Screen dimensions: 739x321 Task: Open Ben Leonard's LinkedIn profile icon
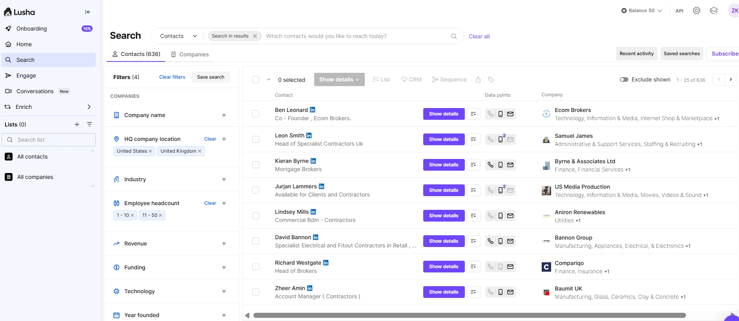pyautogui.click(x=313, y=110)
